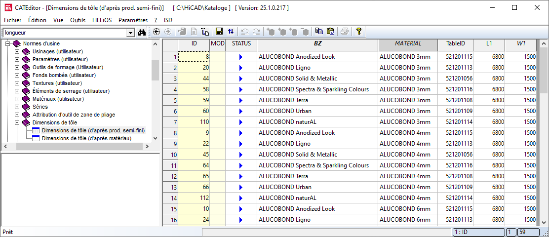Select the Textures (utilisateur) tree item
This screenshot has width=549, height=237.
coord(57,83)
